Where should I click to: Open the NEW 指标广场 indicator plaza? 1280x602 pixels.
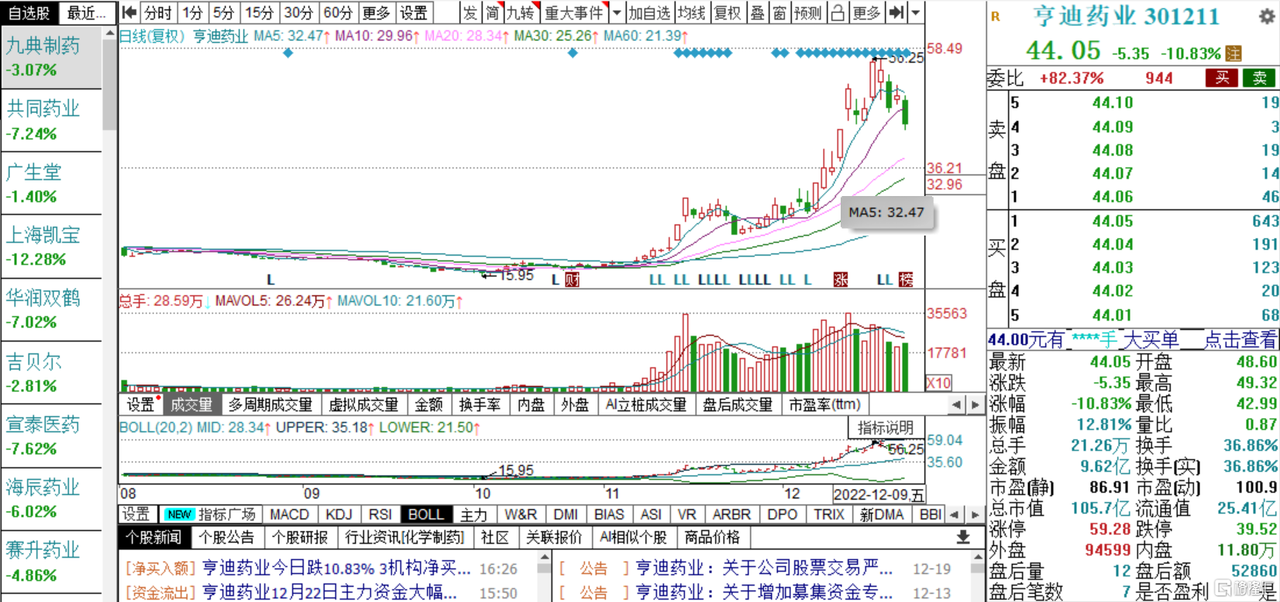click(209, 514)
